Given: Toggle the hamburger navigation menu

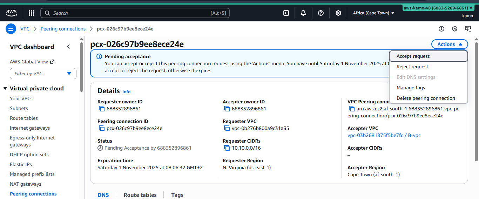Looking at the screenshot, I should click(x=11, y=29).
